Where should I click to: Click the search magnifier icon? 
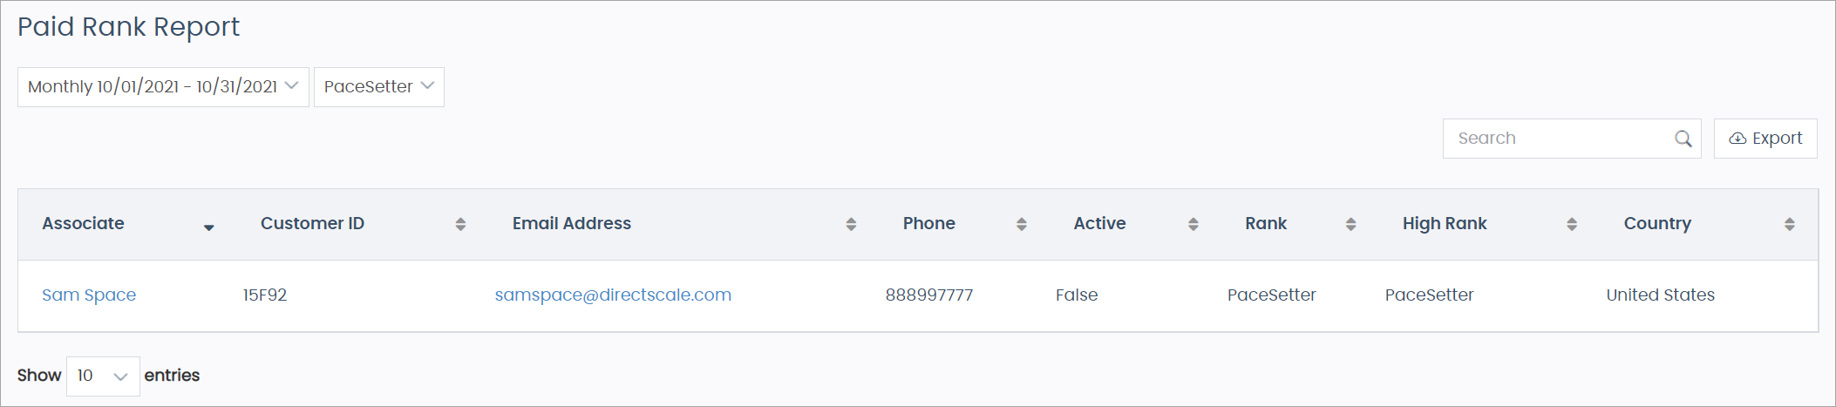click(x=1683, y=139)
